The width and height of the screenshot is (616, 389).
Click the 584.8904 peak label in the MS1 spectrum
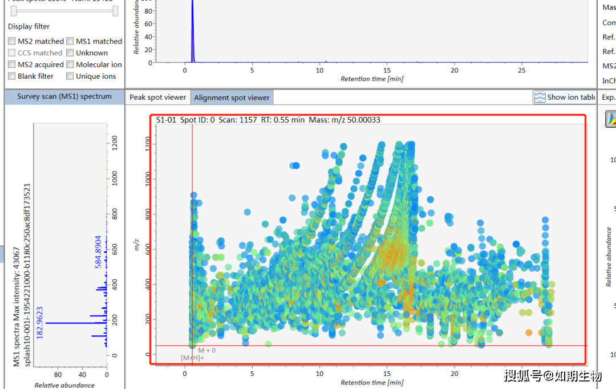pyautogui.click(x=98, y=252)
